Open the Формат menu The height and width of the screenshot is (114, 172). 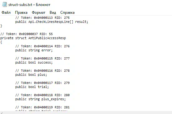(38, 13)
